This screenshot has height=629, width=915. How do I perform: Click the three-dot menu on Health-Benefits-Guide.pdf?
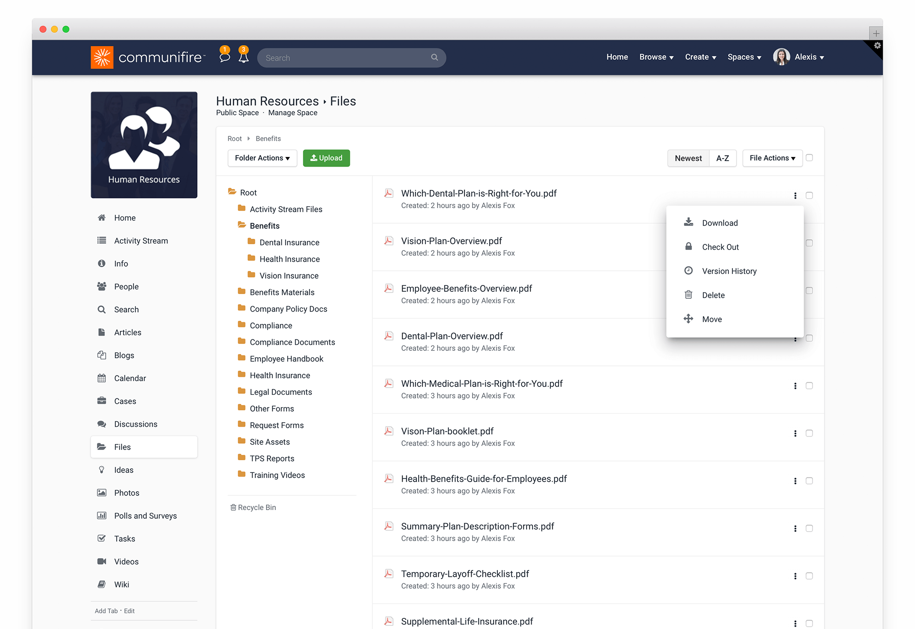[796, 481]
